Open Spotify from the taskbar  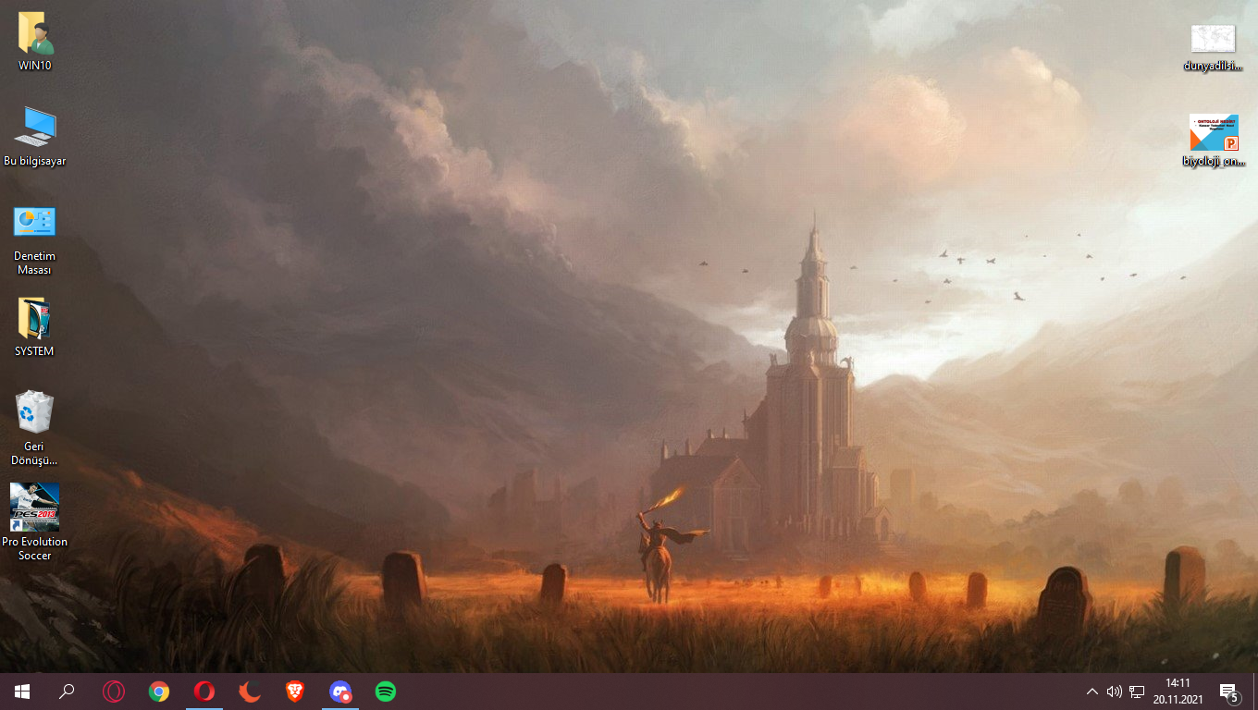pyautogui.click(x=386, y=692)
